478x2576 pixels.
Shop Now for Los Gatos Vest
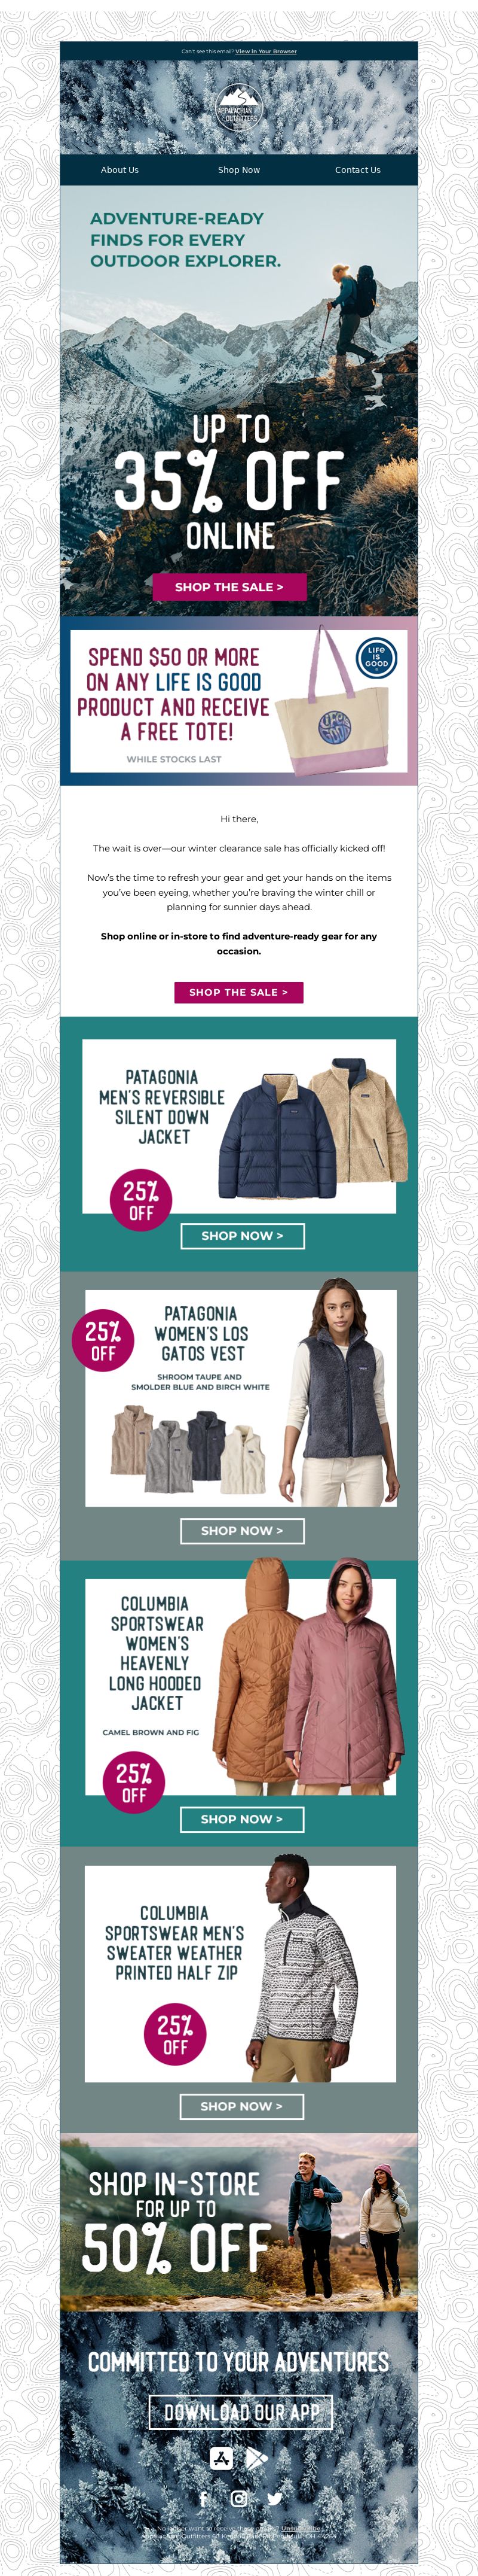[x=243, y=1531]
